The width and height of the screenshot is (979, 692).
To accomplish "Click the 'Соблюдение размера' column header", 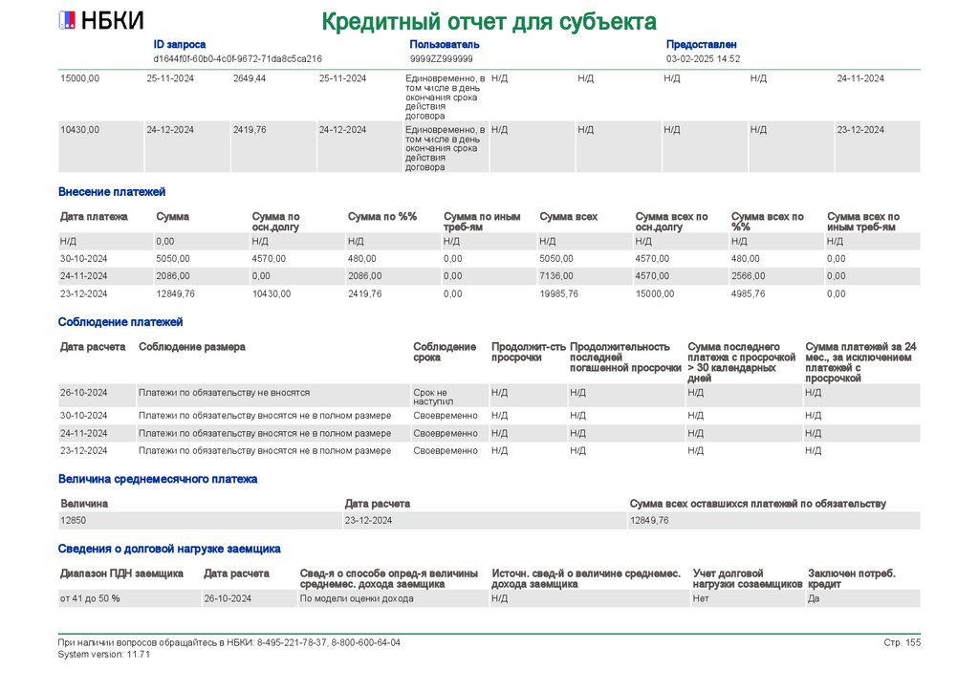I will [191, 346].
